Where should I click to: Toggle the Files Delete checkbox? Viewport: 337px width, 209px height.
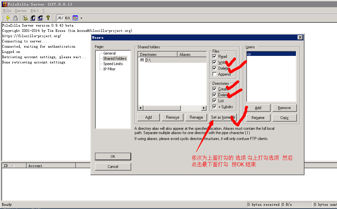pyautogui.click(x=214, y=68)
